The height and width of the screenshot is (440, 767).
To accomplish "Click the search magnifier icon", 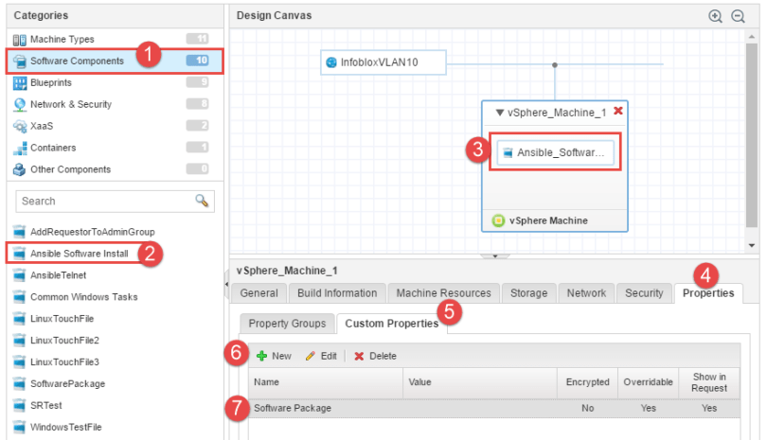I will [202, 201].
